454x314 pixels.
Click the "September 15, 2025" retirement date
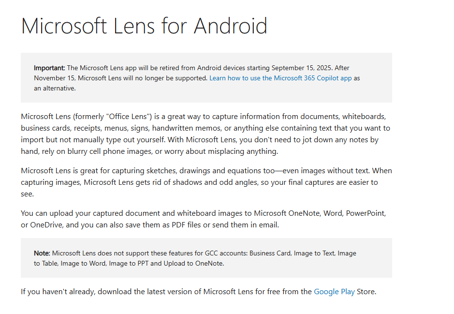[x=302, y=68]
